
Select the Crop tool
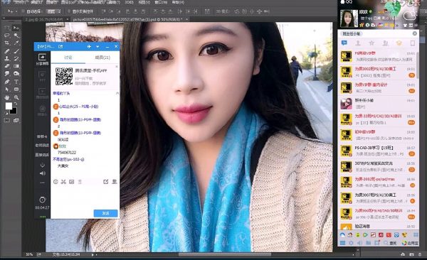click(7, 43)
